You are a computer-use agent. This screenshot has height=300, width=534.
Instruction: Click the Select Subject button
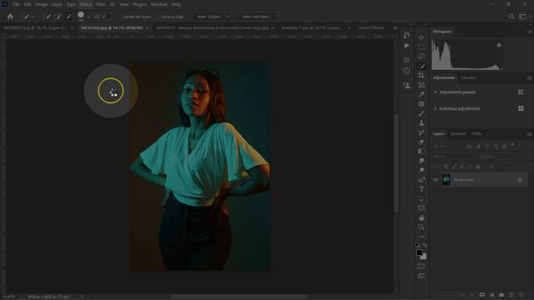coord(209,17)
